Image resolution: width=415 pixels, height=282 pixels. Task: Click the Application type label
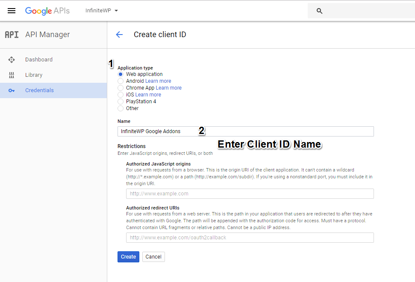135,68
